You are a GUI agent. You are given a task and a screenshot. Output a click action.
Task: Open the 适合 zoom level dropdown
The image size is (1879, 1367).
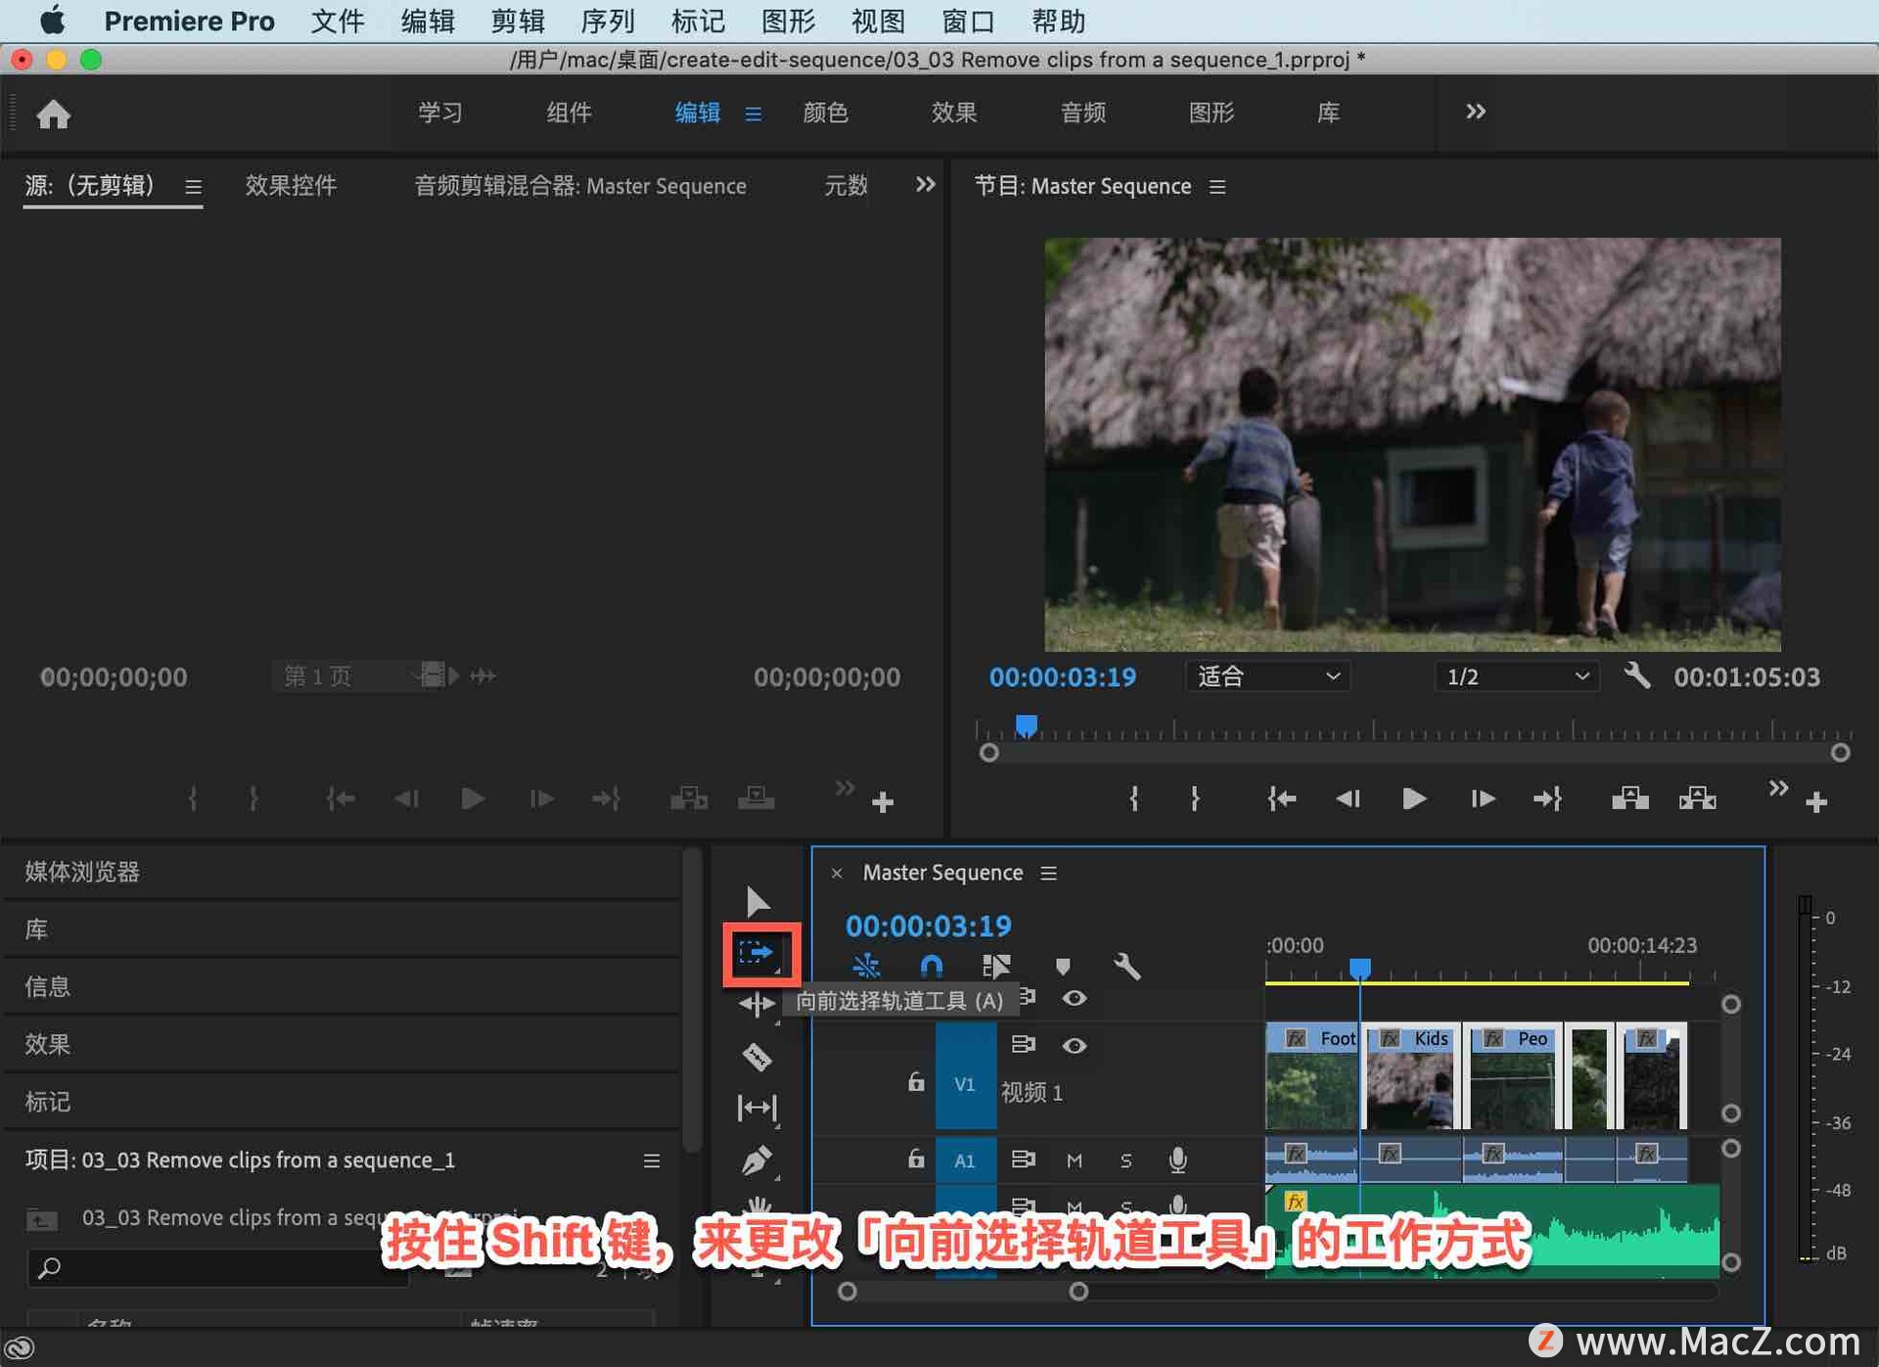[x=1267, y=676]
